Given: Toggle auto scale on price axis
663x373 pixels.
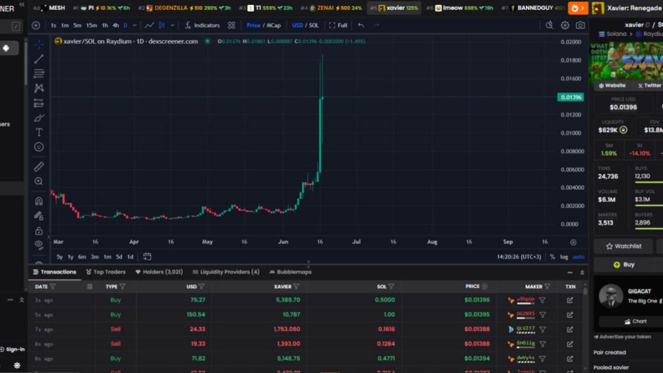Looking at the screenshot, I should (x=579, y=257).
